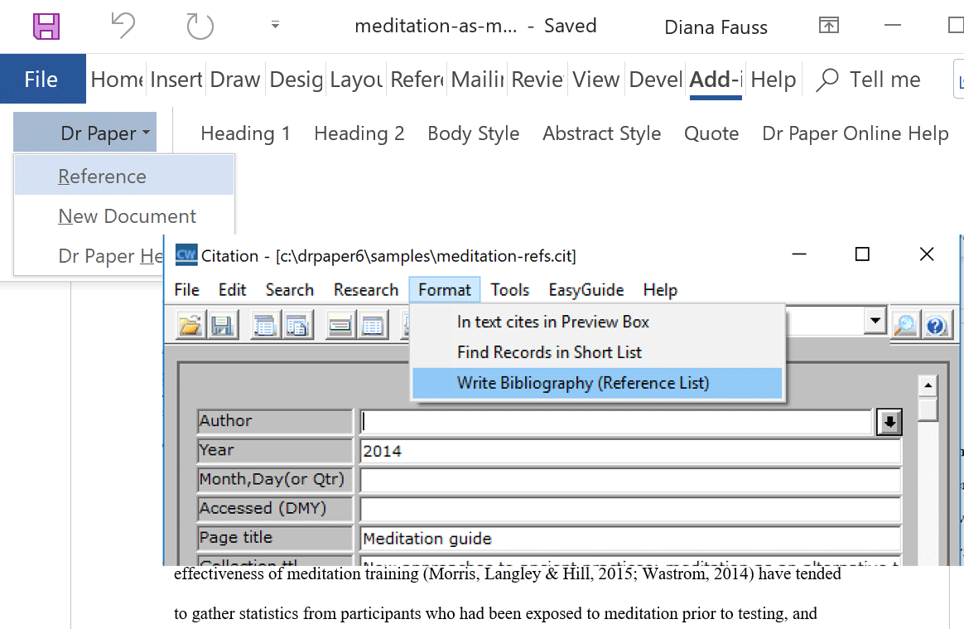This screenshot has width=964, height=629.
Task: Click the redo/repeat arrow icon
Action: [x=200, y=27]
